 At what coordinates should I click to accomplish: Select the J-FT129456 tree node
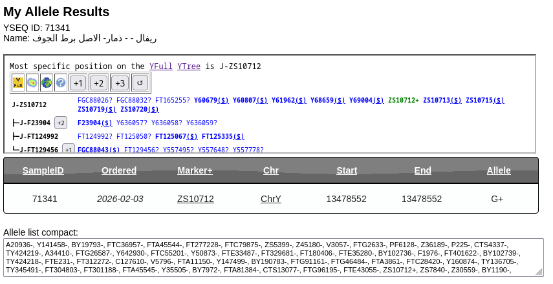[39, 150]
